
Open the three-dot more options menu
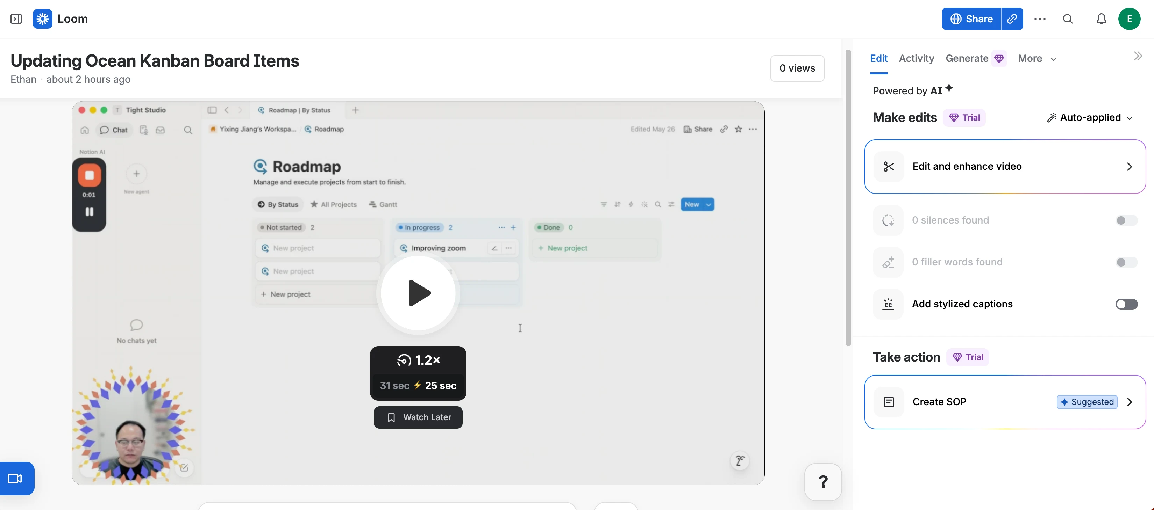pyautogui.click(x=1040, y=19)
